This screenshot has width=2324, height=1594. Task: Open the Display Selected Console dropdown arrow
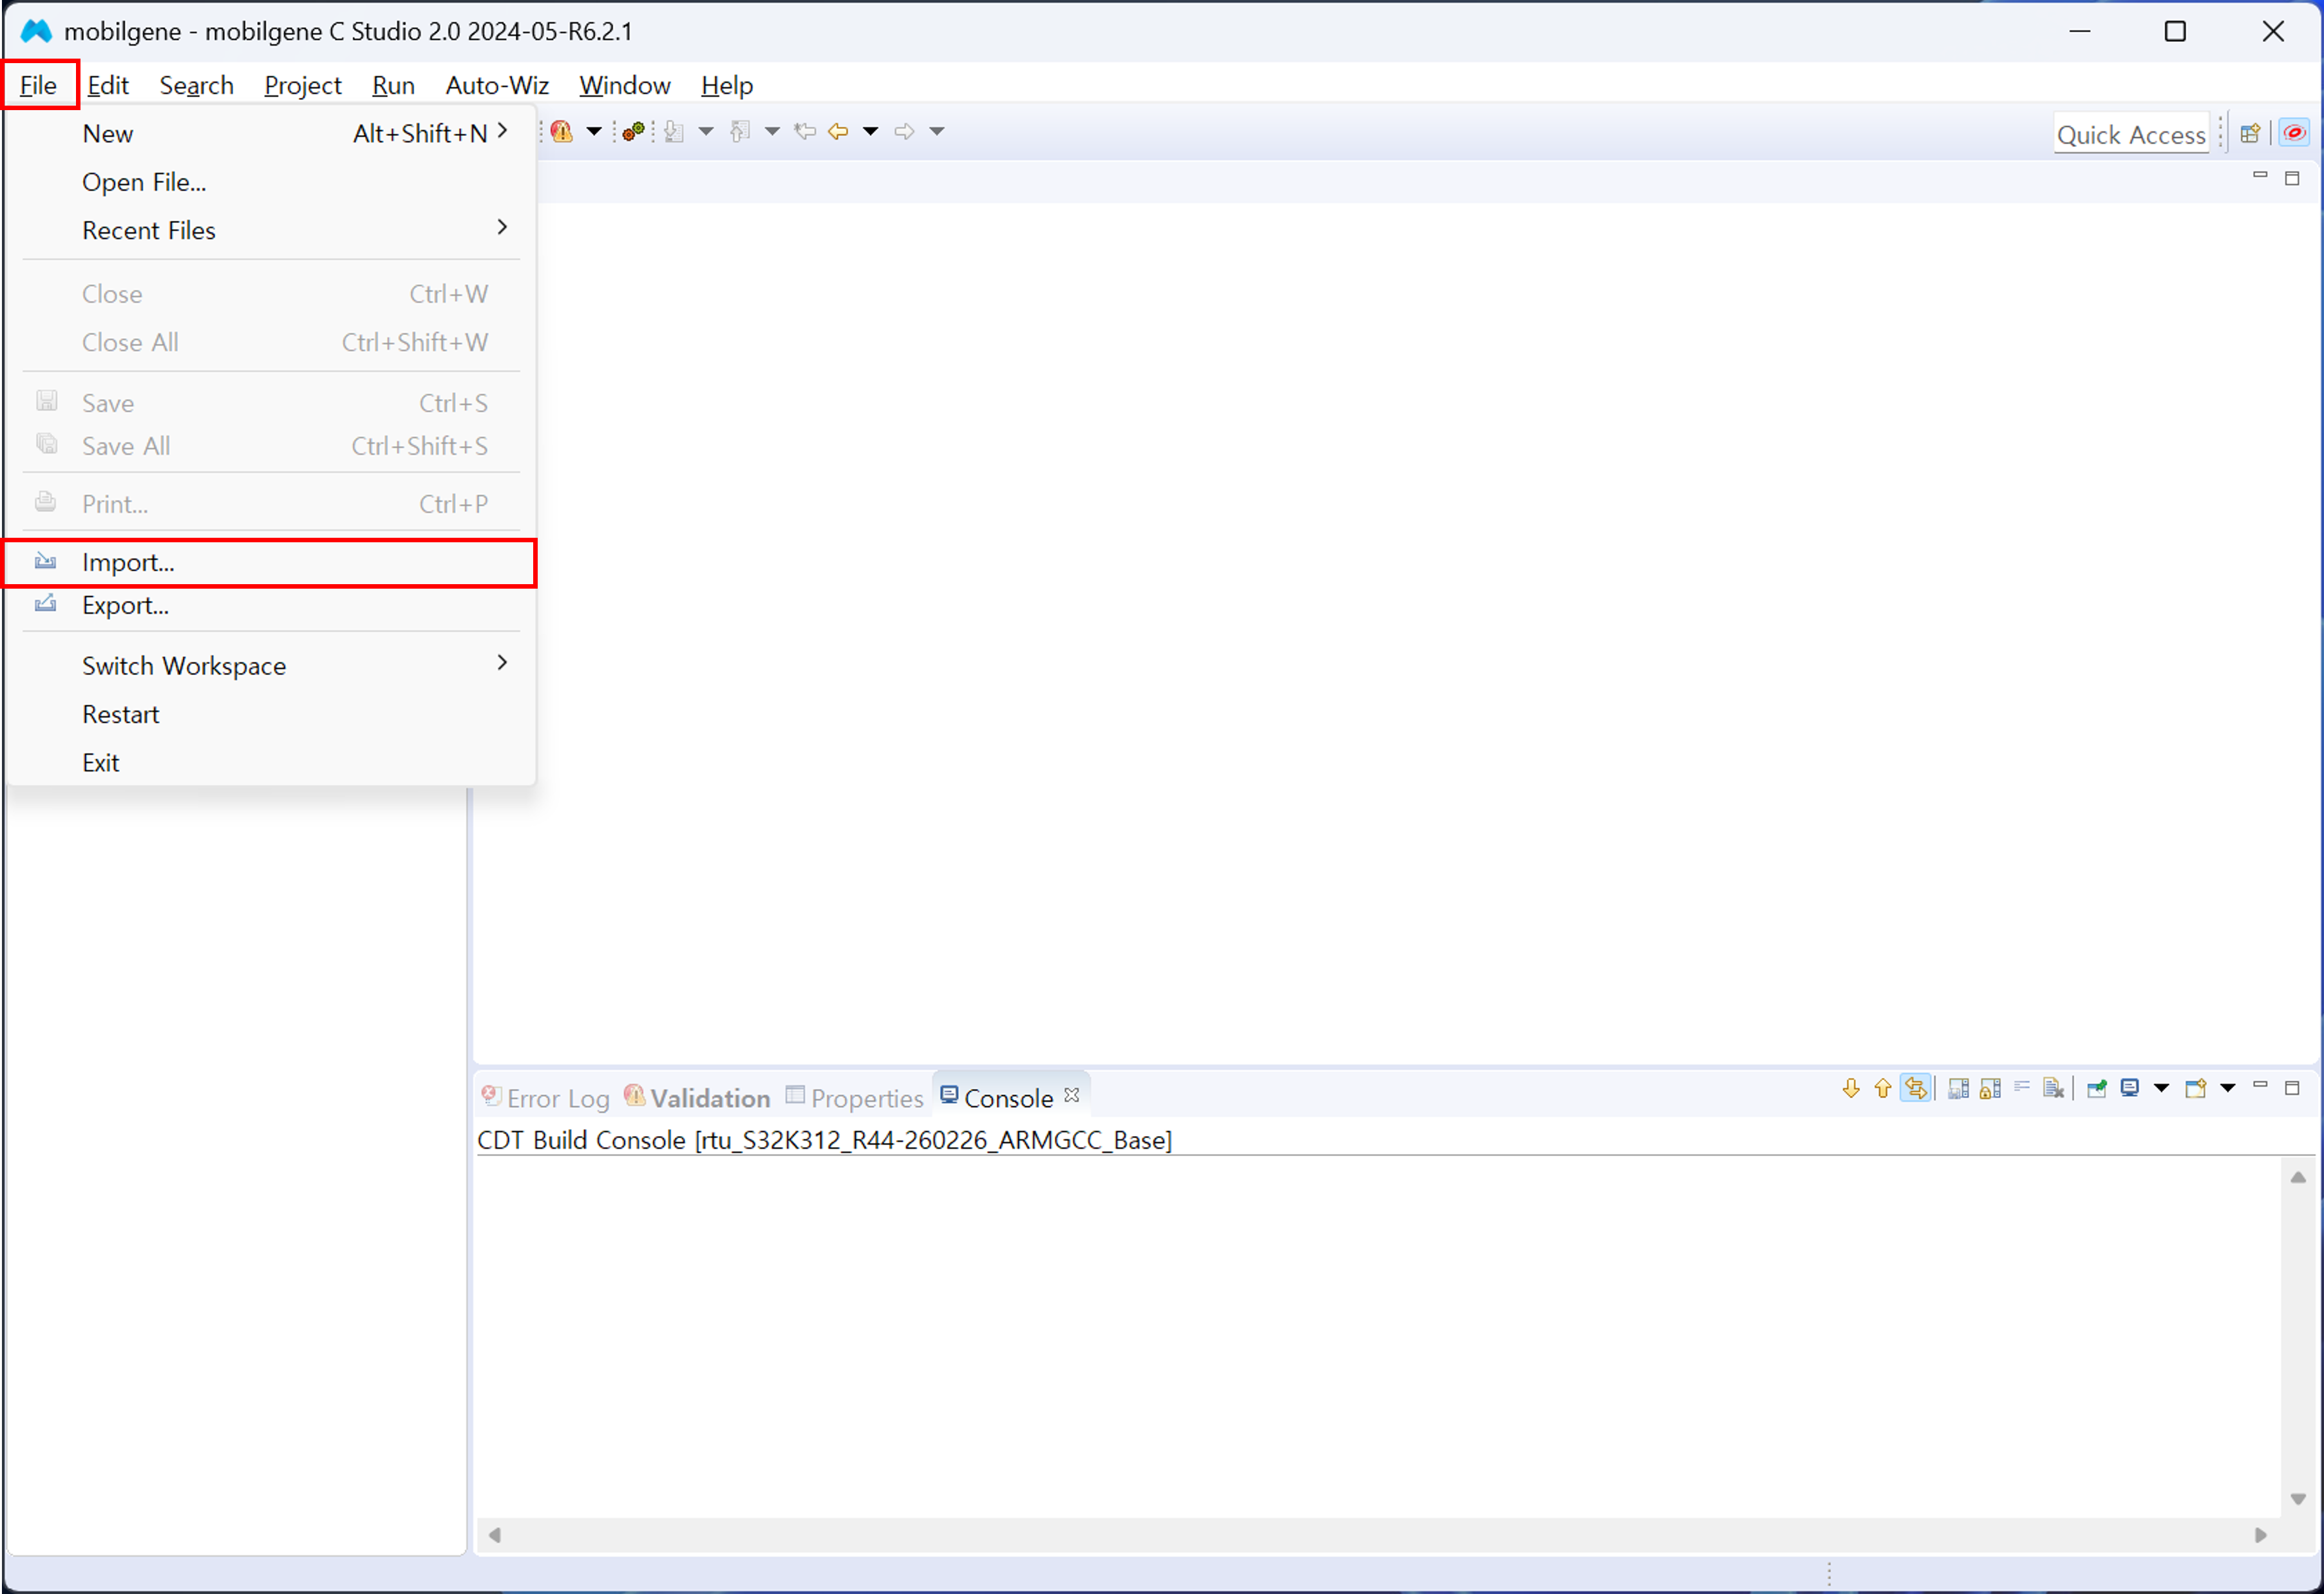point(2162,1088)
